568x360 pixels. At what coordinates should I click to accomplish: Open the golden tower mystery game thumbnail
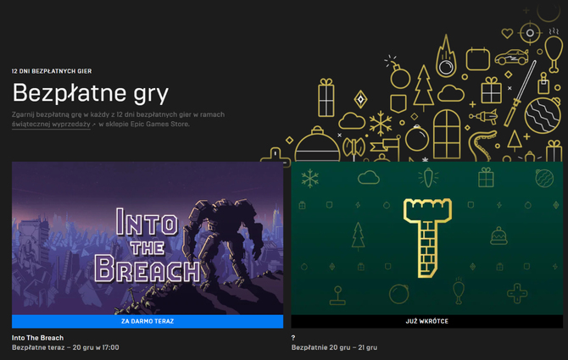[427, 238]
